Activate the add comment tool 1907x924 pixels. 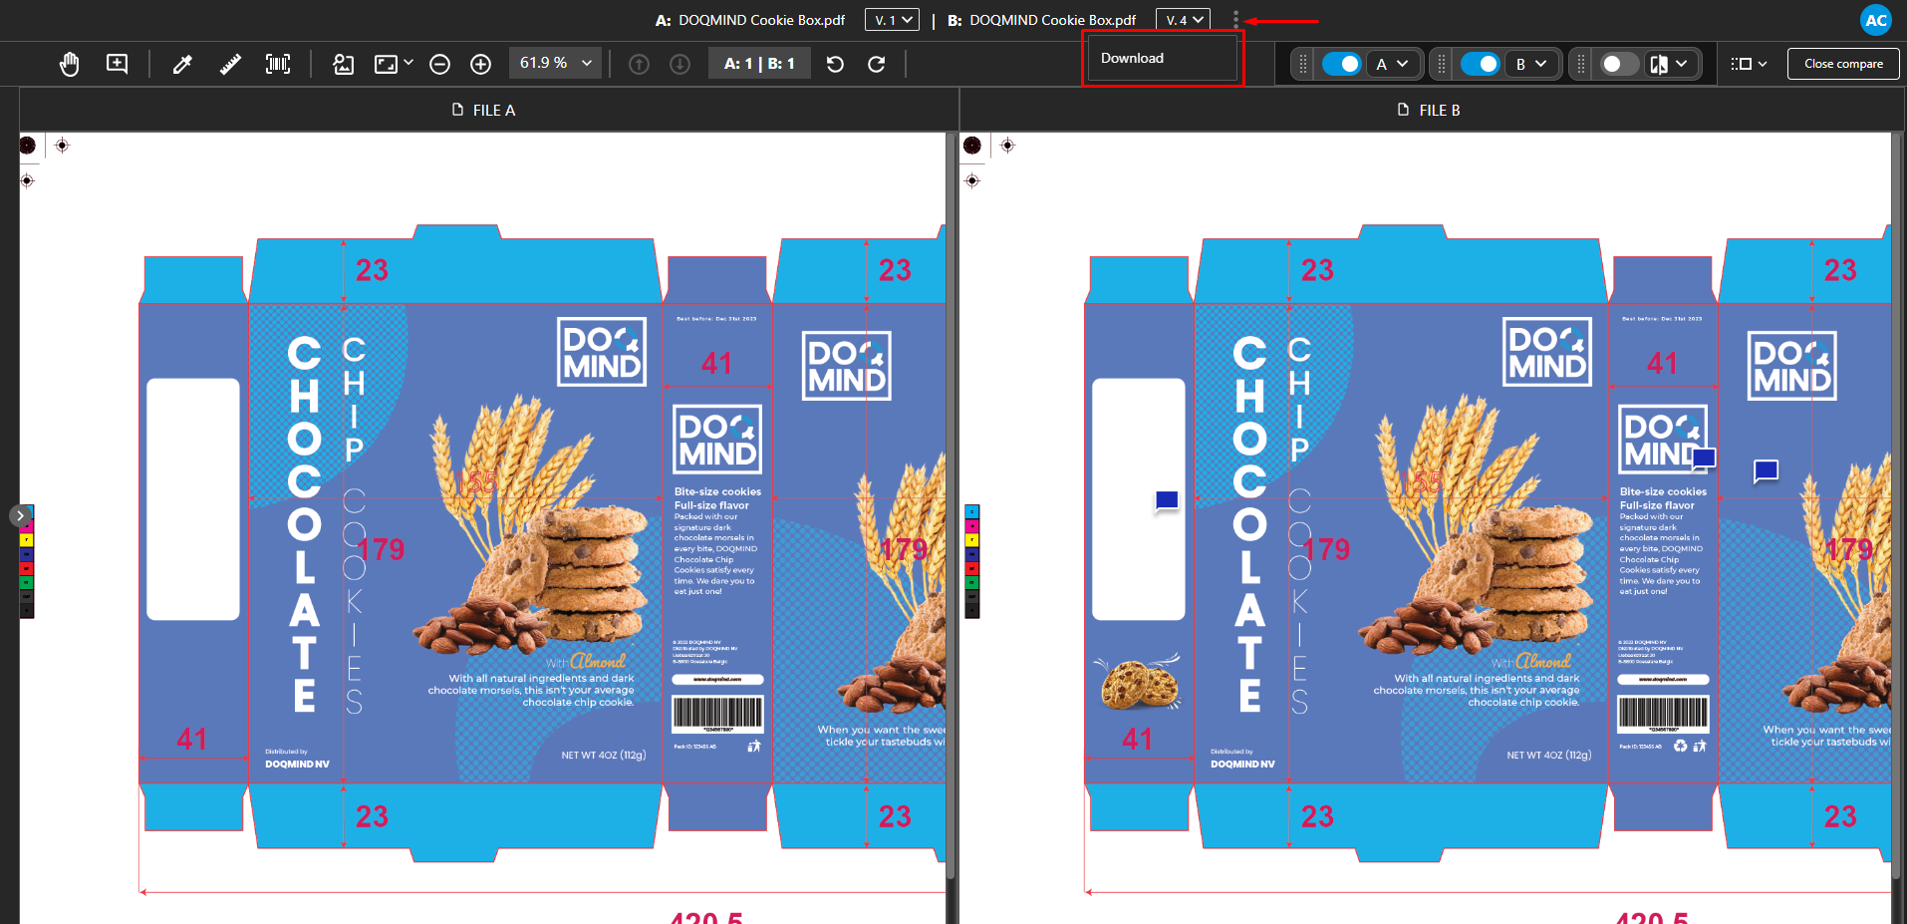pyautogui.click(x=118, y=64)
